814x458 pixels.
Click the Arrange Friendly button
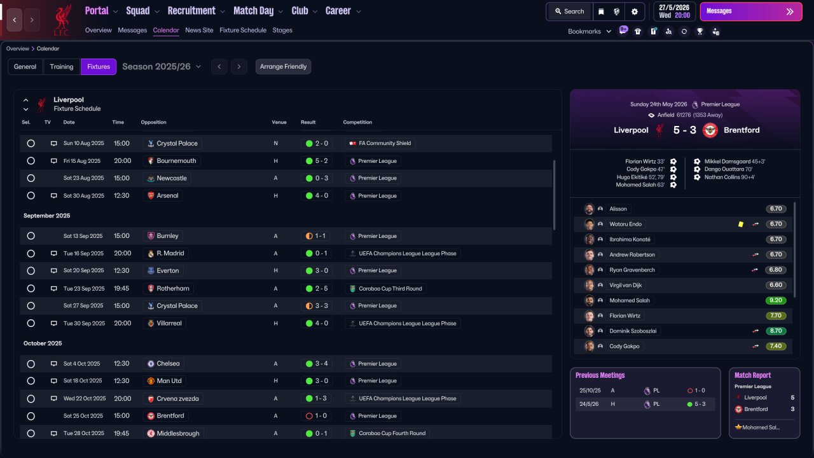284,67
